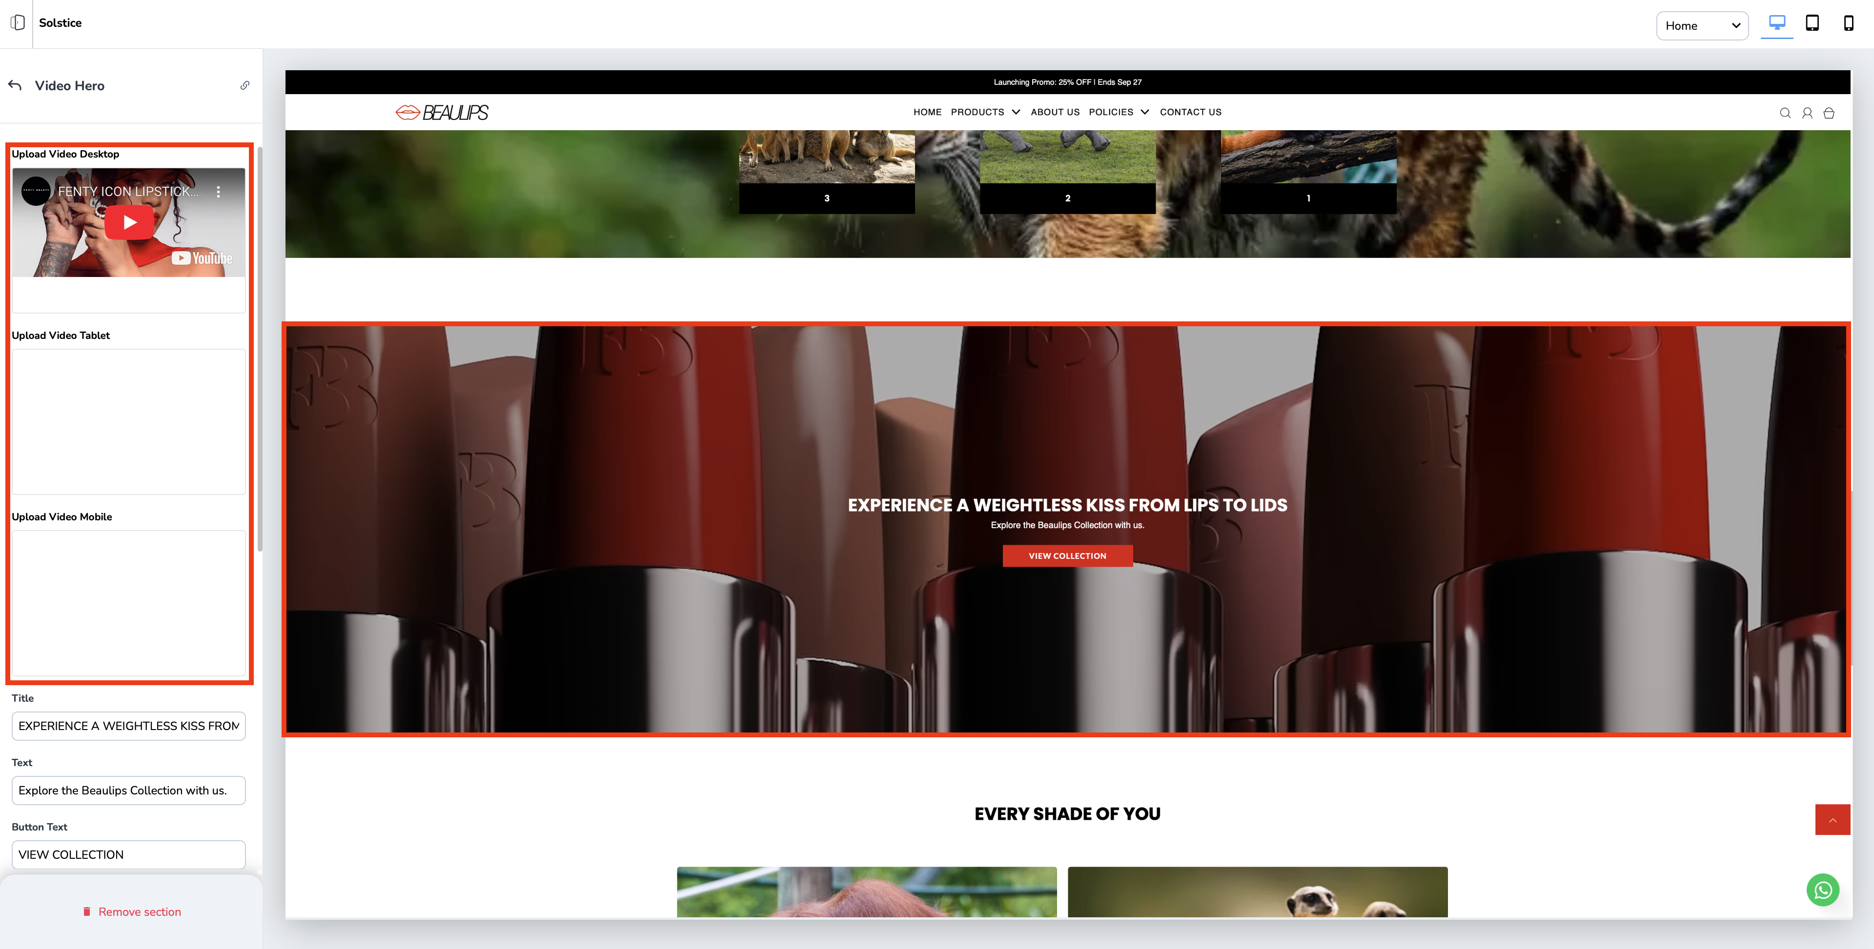Open Contact Us menu item
The image size is (1874, 949).
pos(1190,112)
